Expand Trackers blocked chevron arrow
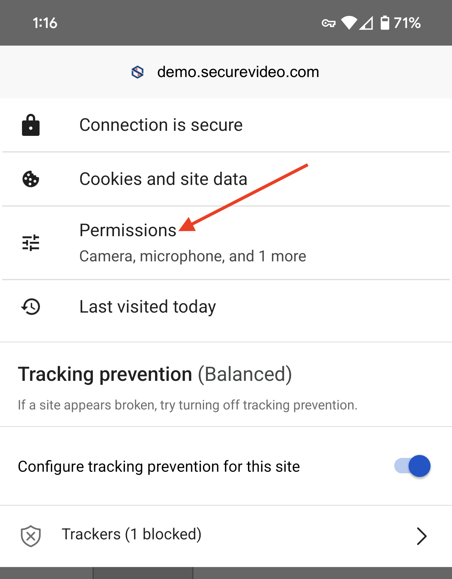The image size is (452, 579). [422, 536]
